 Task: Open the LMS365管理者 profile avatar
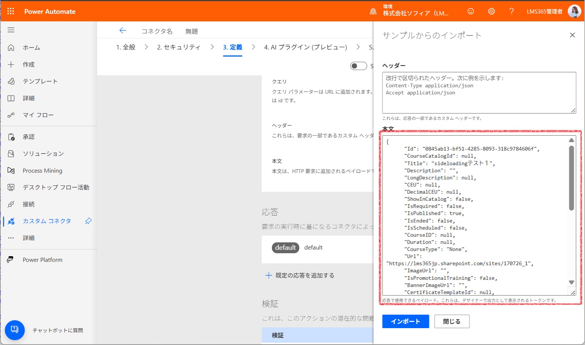click(x=574, y=11)
